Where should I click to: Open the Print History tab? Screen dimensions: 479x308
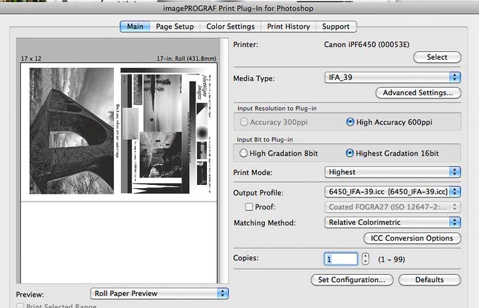pyautogui.click(x=288, y=27)
